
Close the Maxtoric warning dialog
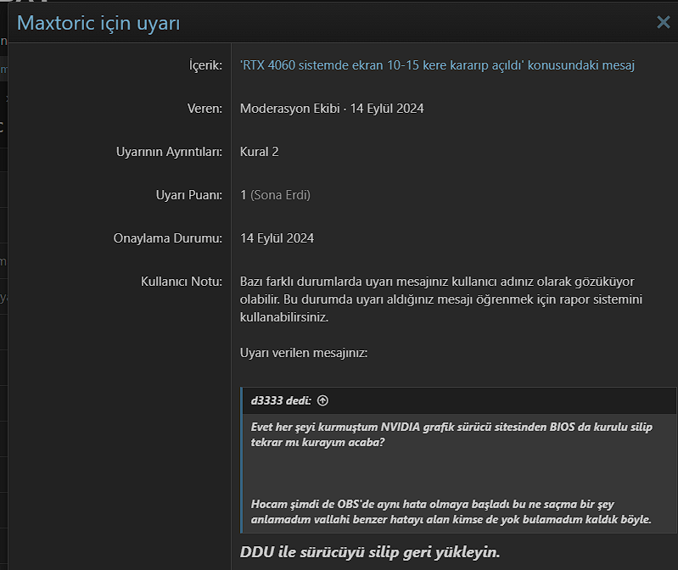[663, 23]
